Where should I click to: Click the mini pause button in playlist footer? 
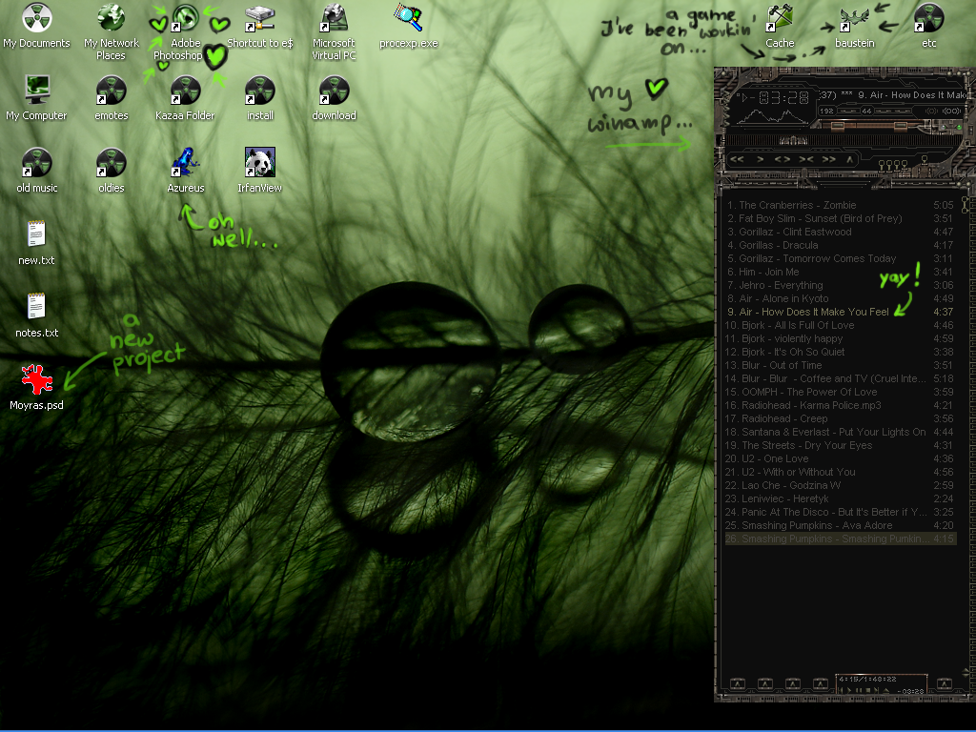859,690
